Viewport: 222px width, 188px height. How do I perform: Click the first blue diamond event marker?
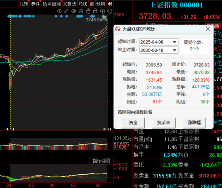point(9,16)
